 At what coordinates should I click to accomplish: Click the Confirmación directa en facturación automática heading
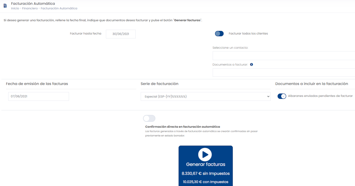(x=182, y=127)
